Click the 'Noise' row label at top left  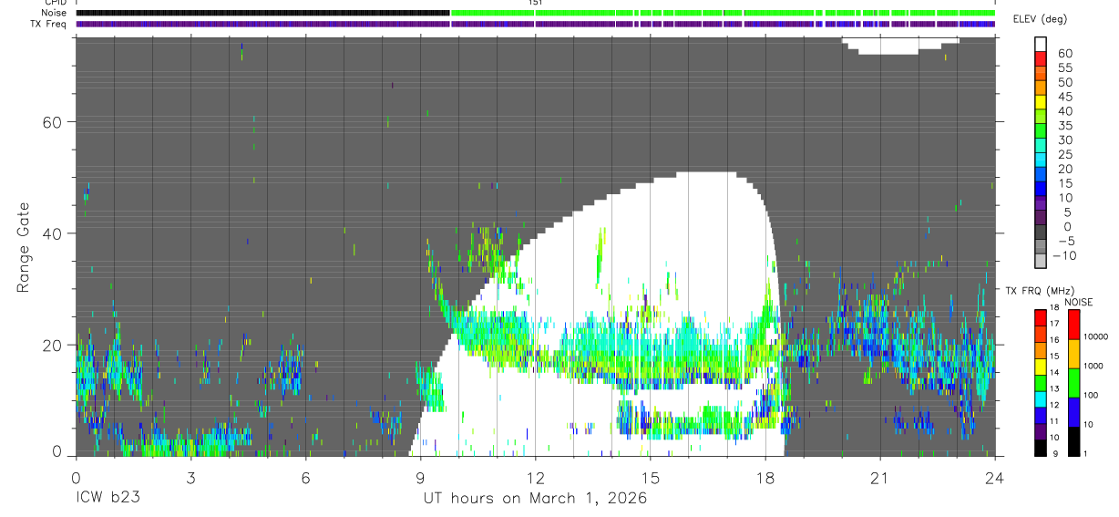[x=55, y=13]
